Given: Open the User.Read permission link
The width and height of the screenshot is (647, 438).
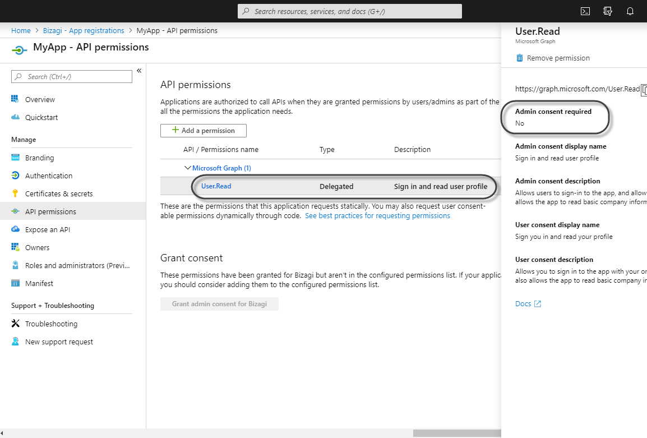Looking at the screenshot, I should click(216, 186).
